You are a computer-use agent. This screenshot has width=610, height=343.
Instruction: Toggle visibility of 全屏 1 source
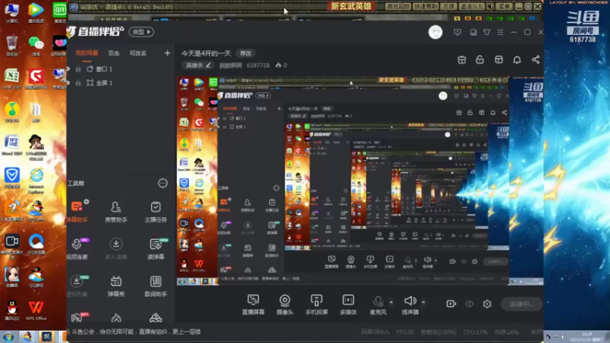click(x=69, y=83)
